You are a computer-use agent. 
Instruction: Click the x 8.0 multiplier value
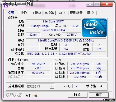(x=38, y=68)
